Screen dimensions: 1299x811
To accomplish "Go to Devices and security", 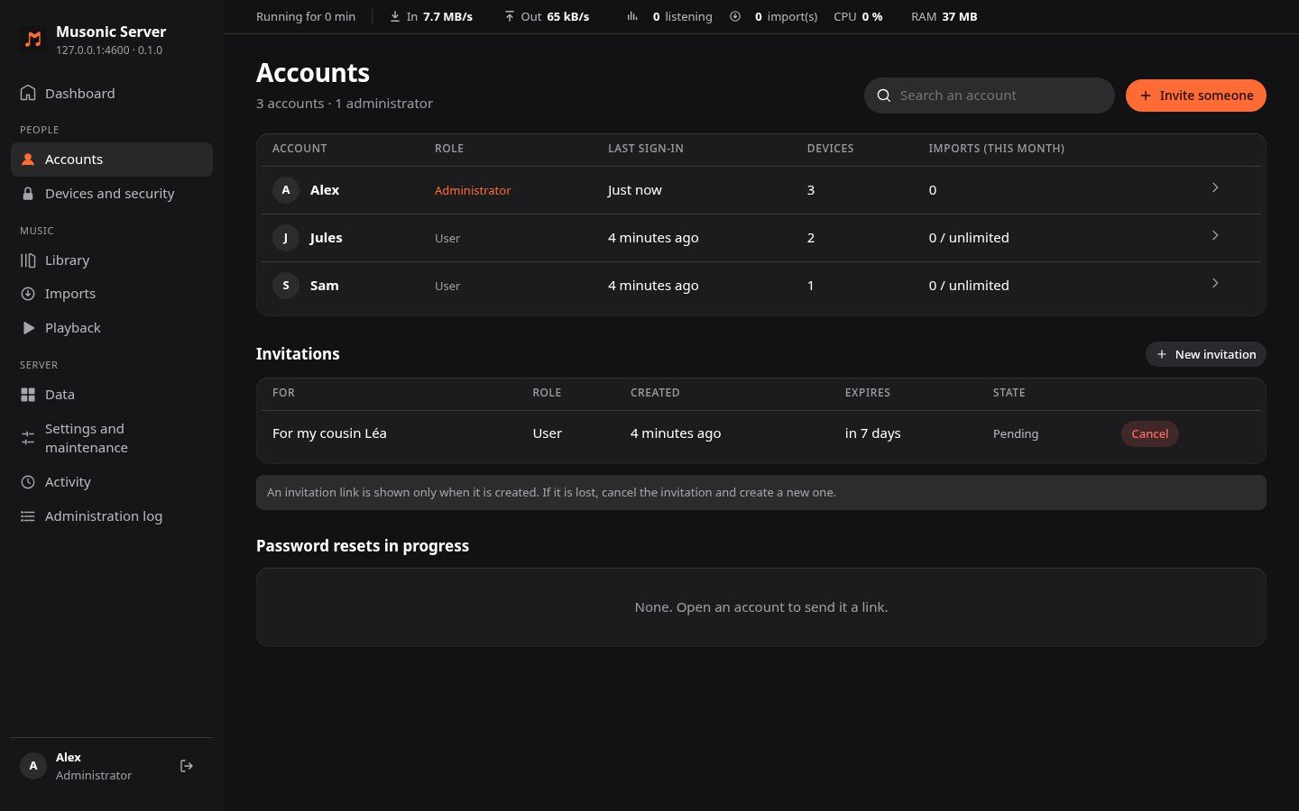I will tap(112, 194).
